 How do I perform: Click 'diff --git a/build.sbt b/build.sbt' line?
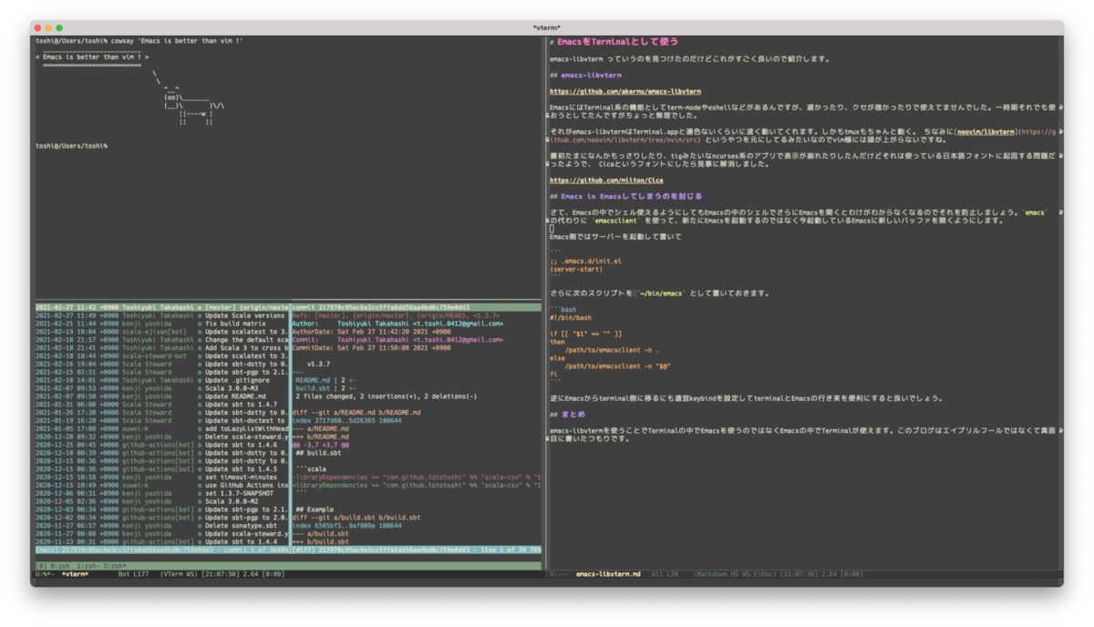pyautogui.click(x=356, y=518)
